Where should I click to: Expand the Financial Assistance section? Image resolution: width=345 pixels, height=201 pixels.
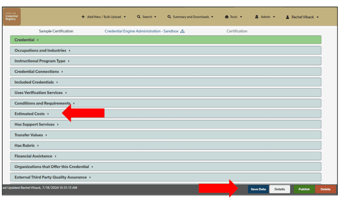(33, 156)
